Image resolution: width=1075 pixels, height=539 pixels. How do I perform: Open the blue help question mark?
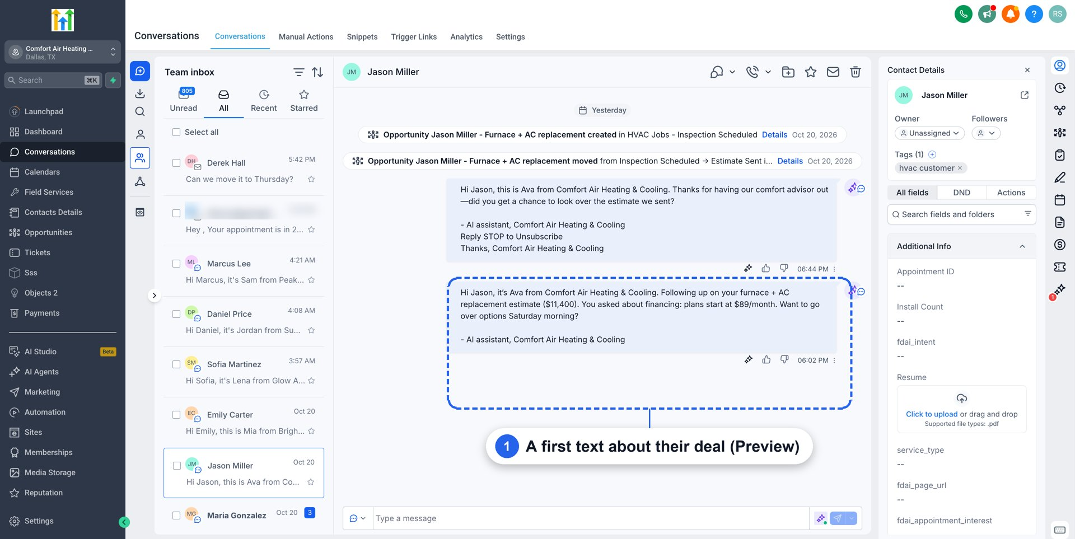[x=1034, y=14]
